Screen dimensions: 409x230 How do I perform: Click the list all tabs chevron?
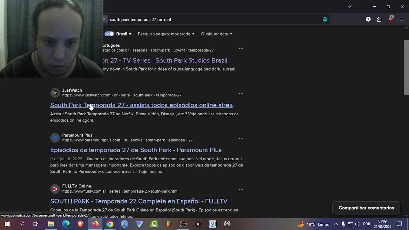tap(350, 6)
